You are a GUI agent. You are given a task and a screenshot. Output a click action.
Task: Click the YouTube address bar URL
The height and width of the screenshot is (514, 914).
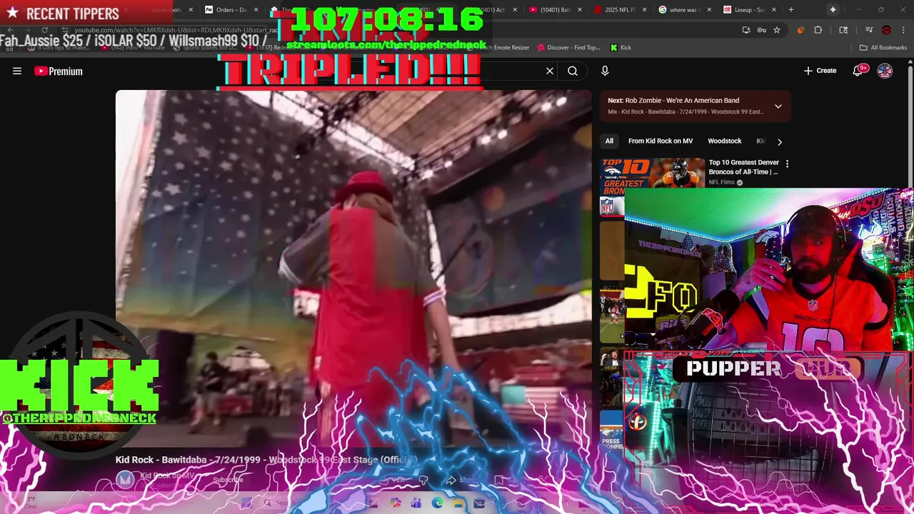pos(175,30)
